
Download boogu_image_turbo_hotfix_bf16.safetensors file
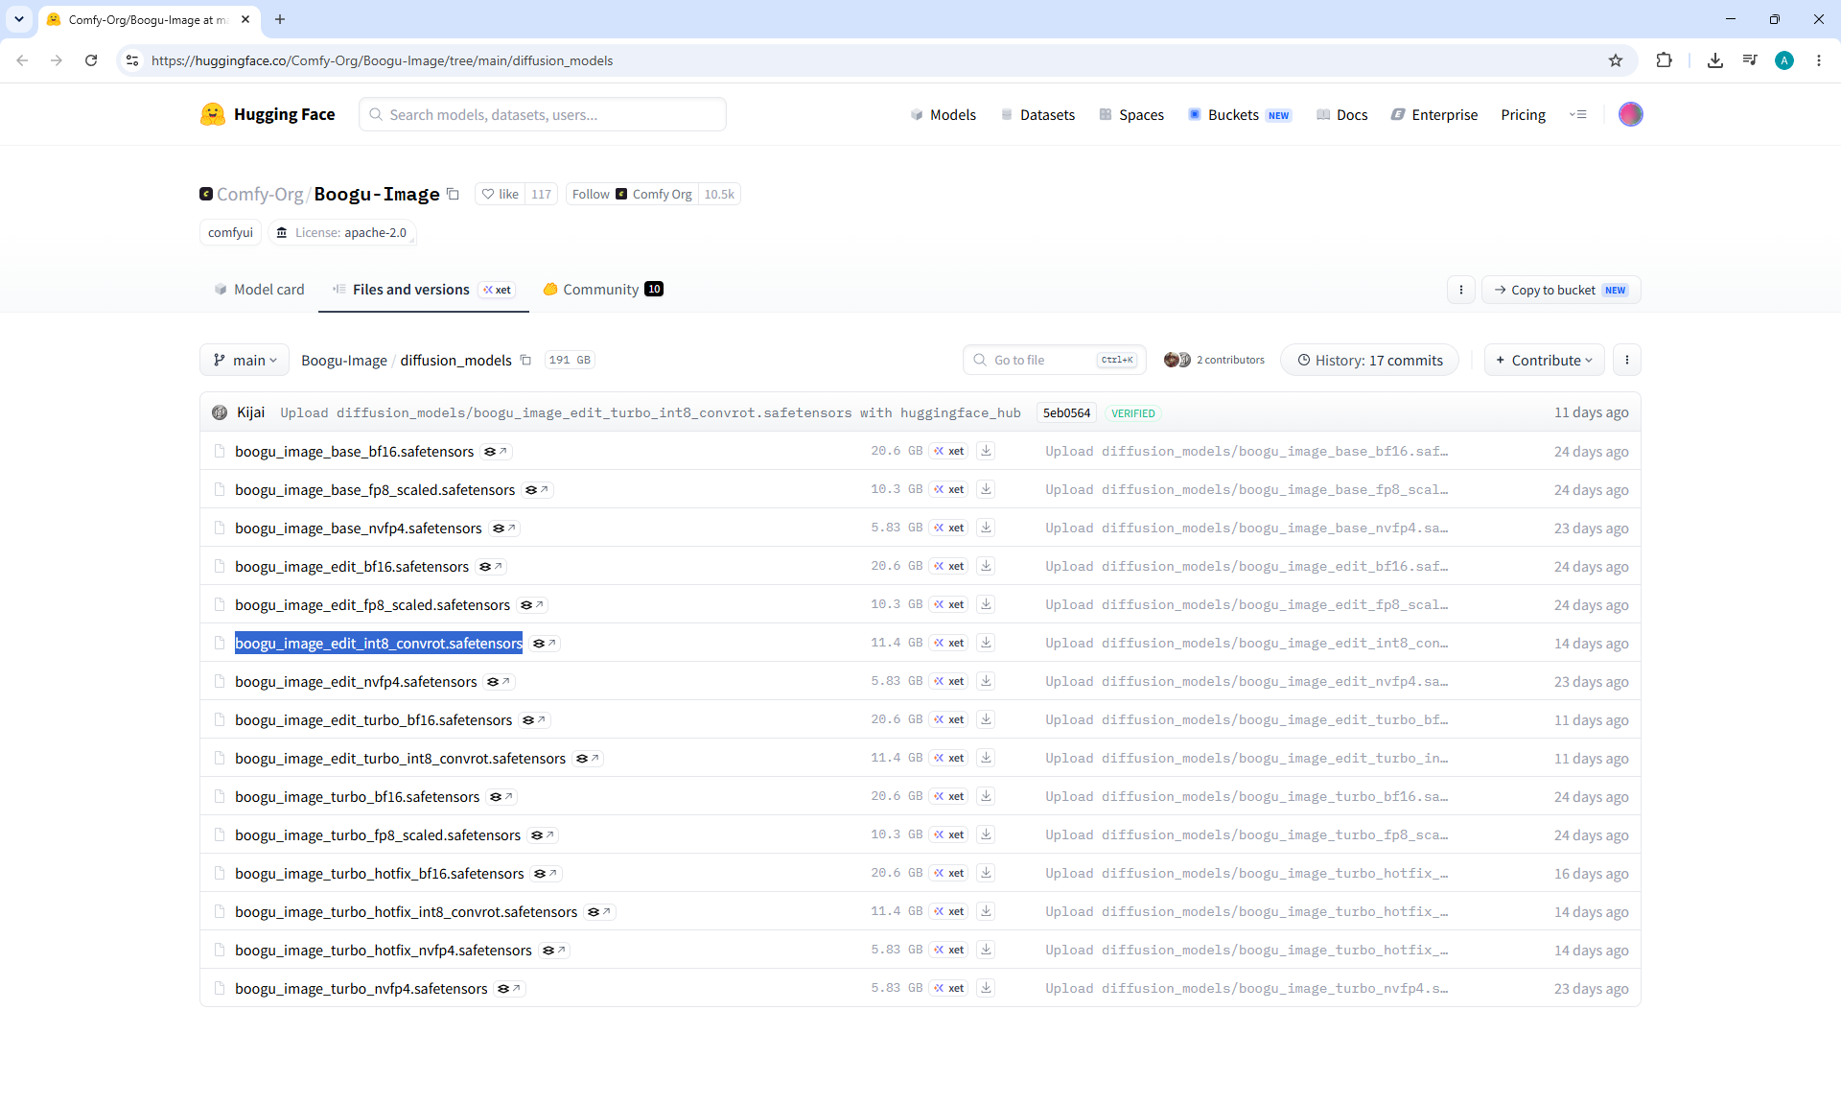[986, 873]
